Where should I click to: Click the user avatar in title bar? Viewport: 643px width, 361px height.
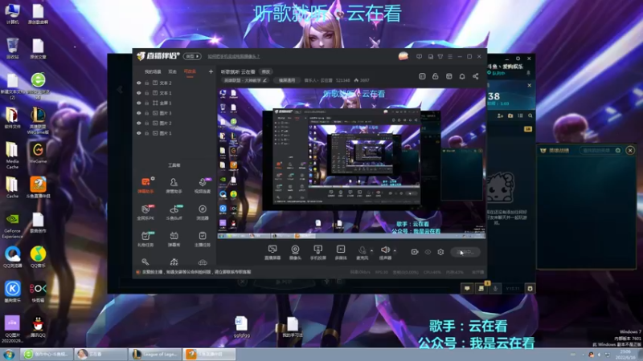(403, 56)
